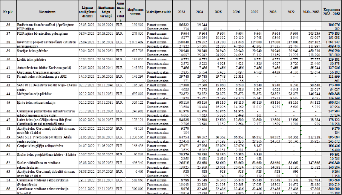Click '123 200' cell in 2025 column
The image size is (342, 195).
tap(218, 42)
